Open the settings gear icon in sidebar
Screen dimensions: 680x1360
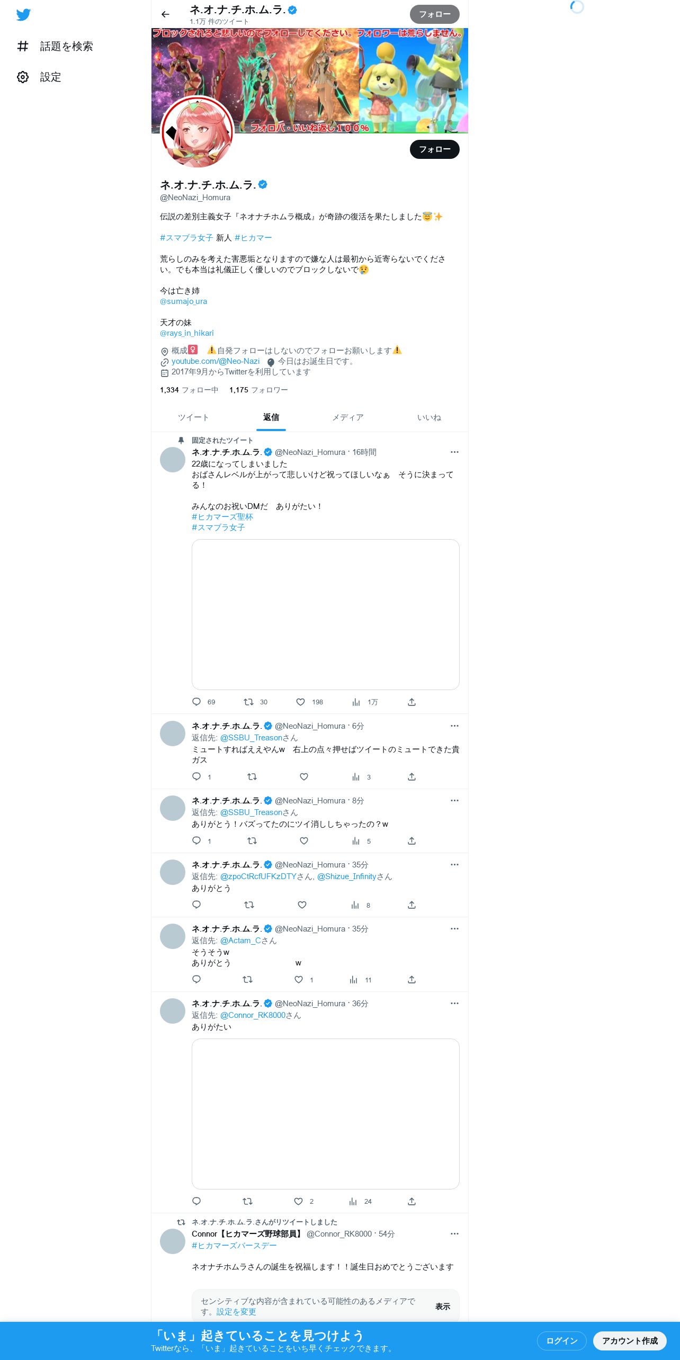coord(23,77)
